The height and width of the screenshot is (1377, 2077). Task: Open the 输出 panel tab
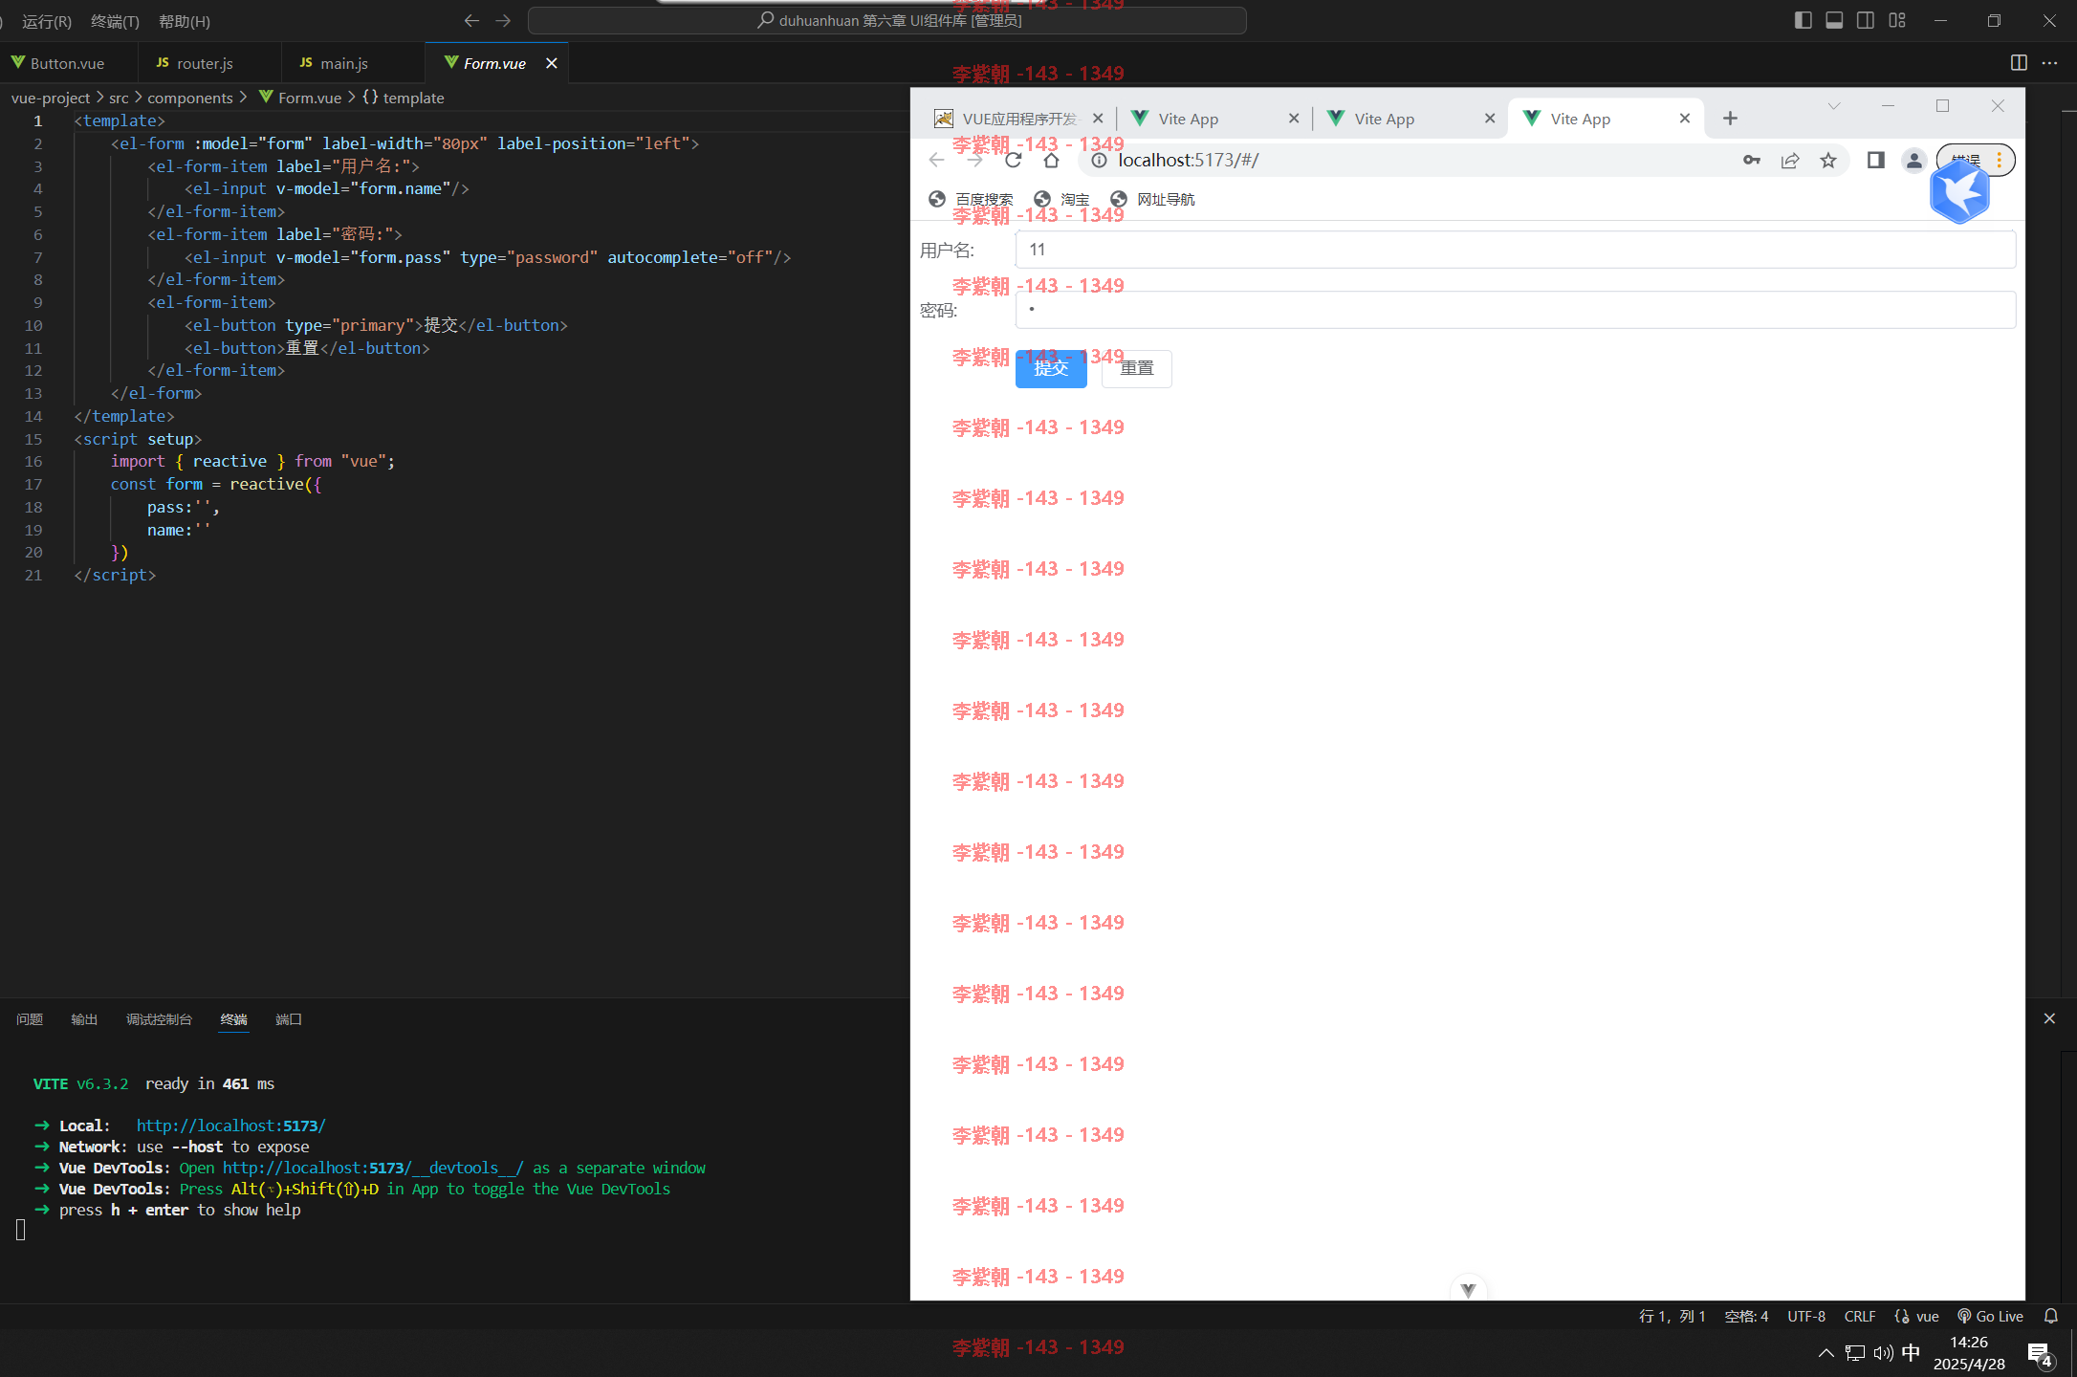tap(84, 1019)
